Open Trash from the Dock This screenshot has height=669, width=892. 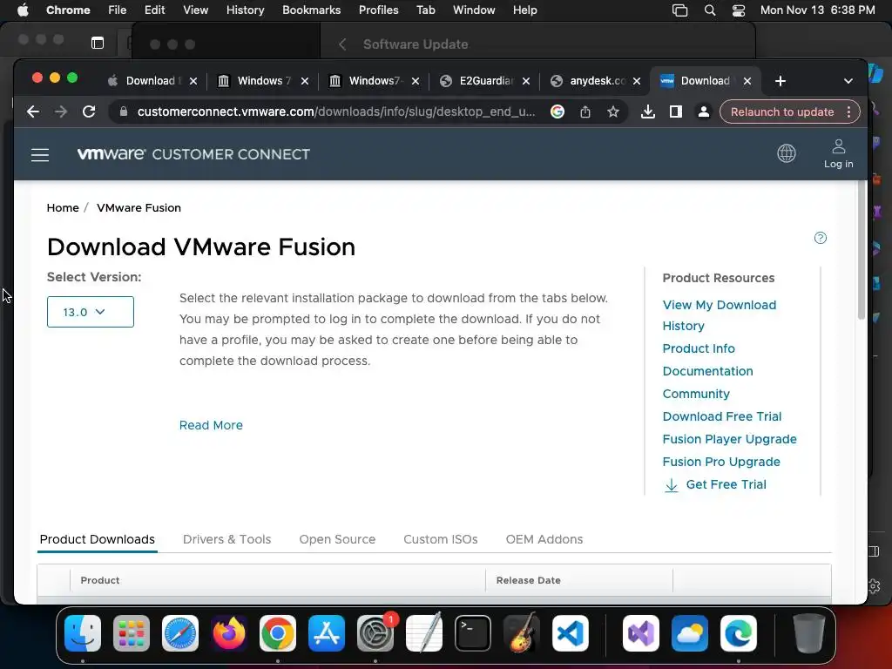tap(809, 633)
